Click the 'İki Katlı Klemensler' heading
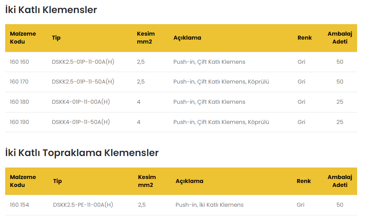The image size is (373, 219). tap(51, 10)
